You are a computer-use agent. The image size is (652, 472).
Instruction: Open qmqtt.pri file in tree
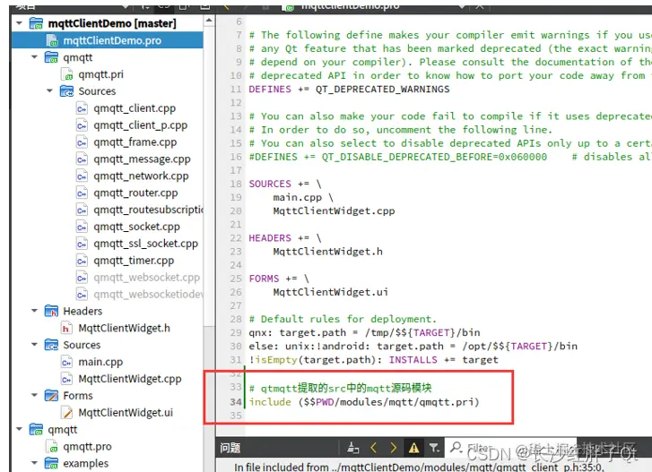(100, 74)
